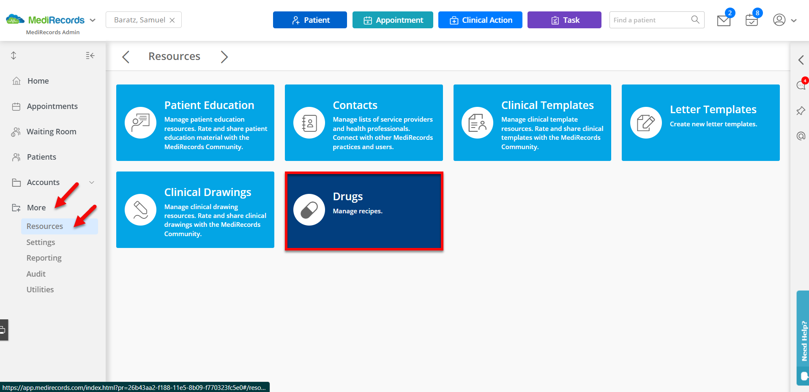Select the Waiting Room icon
This screenshot has height=392, width=809.
16,131
